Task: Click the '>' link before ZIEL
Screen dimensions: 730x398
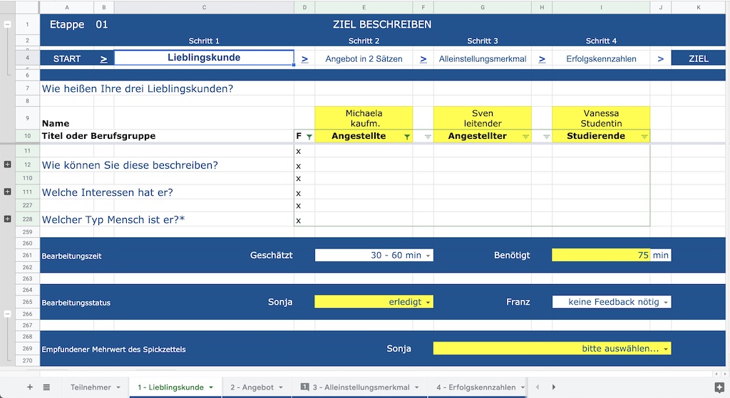Action: (661, 59)
